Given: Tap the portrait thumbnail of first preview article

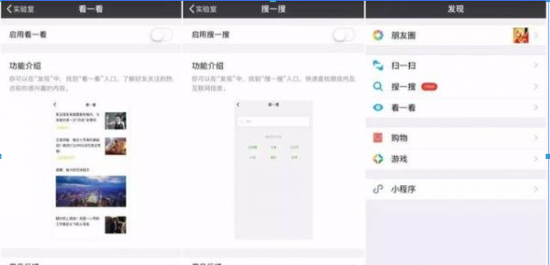Looking at the screenshot, I should coord(115,121).
